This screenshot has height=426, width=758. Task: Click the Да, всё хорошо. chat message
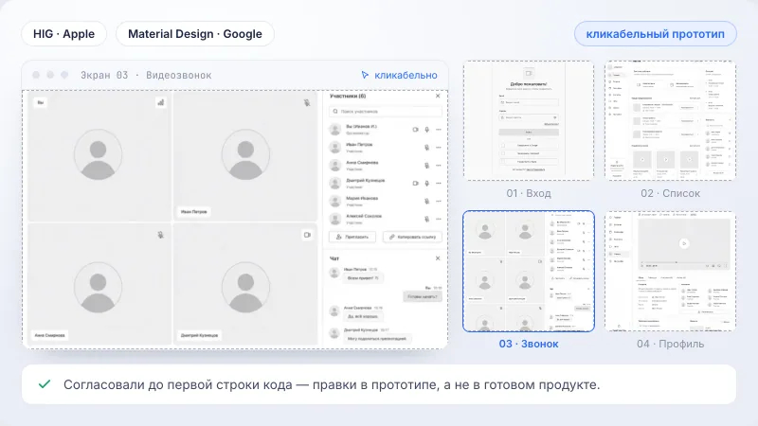(x=363, y=316)
